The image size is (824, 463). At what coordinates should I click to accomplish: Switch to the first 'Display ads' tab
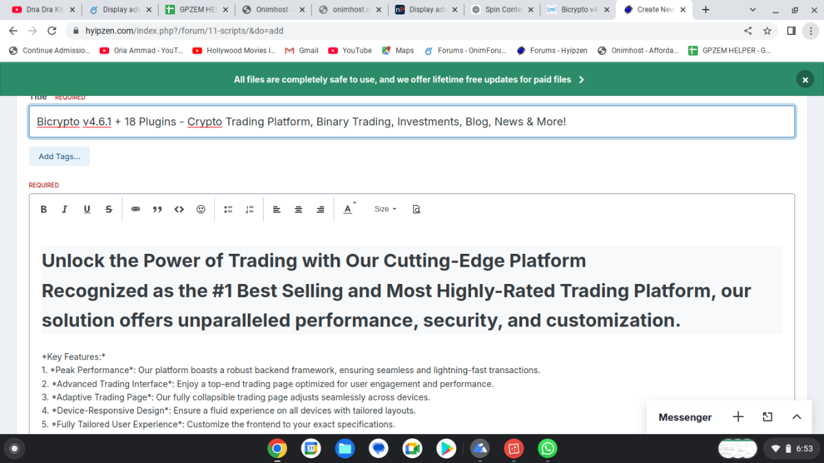[x=119, y=10]
